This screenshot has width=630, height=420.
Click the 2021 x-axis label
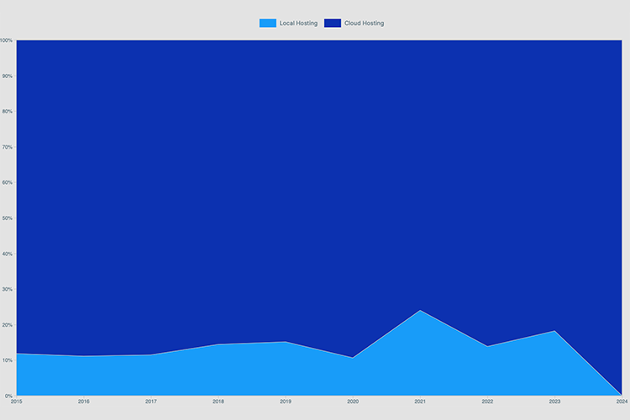coord(420,402)
